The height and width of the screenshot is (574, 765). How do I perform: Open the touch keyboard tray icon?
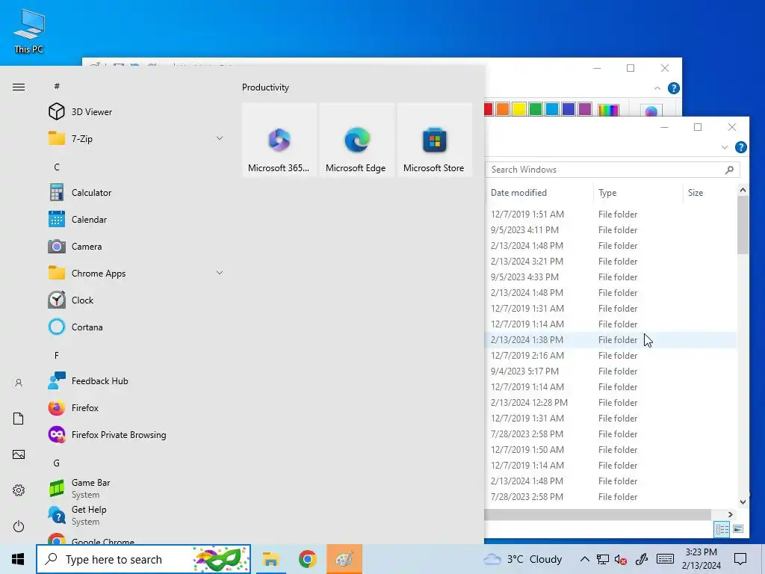coord(665,559)
